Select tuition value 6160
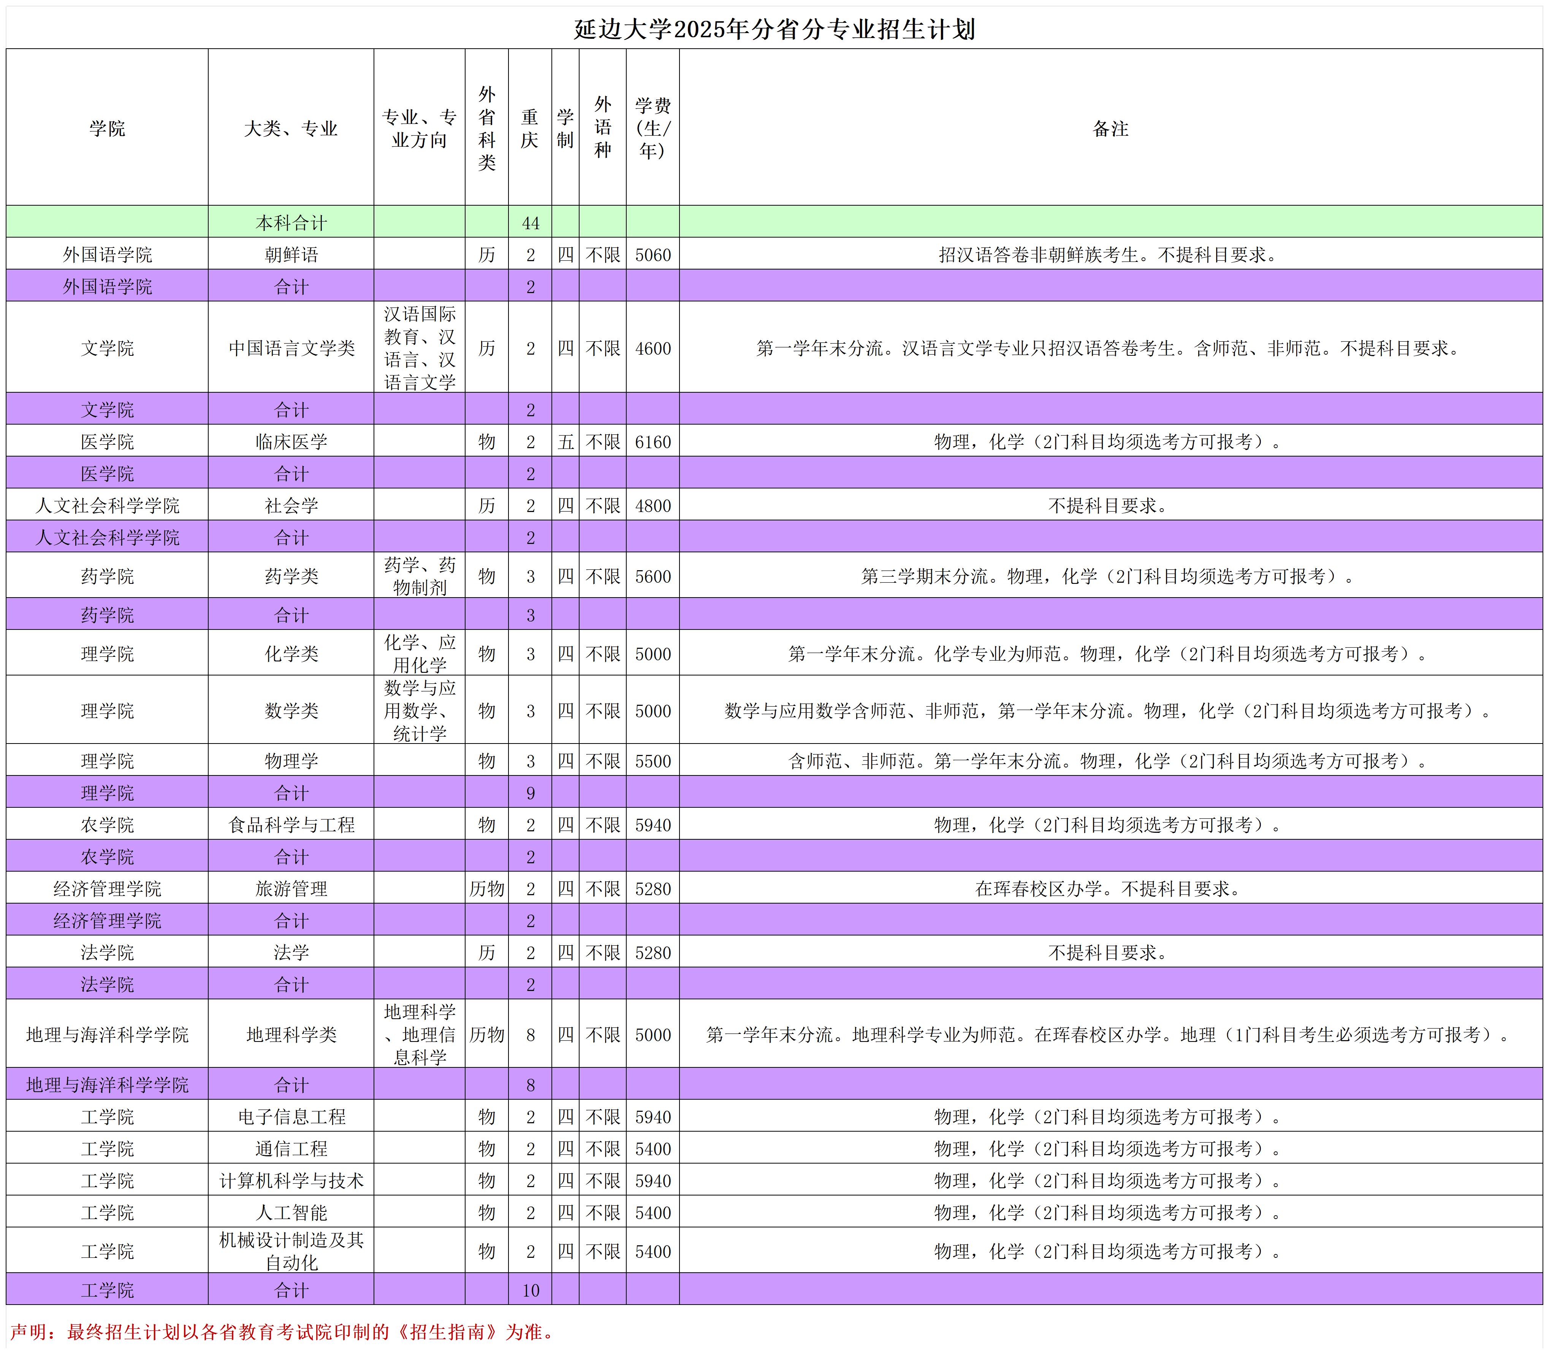1549x1354 pixels. coord(653,441)
